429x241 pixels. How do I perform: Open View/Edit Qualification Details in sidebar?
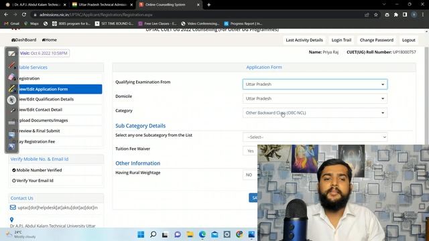[56, 99]
